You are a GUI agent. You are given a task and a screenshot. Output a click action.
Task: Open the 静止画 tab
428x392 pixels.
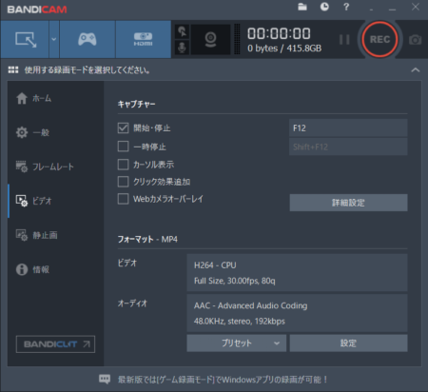[x=55, y=235]
